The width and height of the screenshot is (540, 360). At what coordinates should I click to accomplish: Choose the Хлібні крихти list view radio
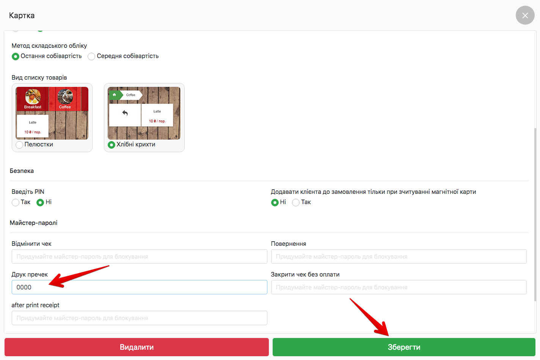[x=111, y=145]
